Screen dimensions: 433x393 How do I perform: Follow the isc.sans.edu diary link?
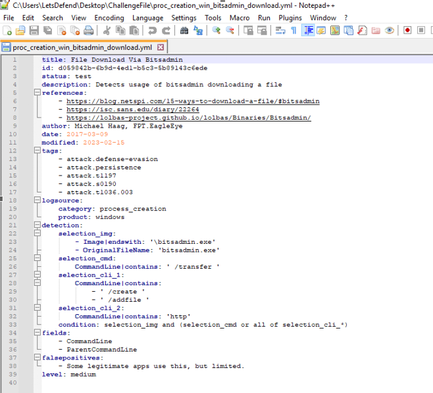click(132, 110)
